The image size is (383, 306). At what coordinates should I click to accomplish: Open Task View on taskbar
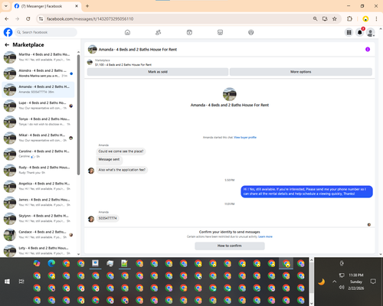[21, 282]
